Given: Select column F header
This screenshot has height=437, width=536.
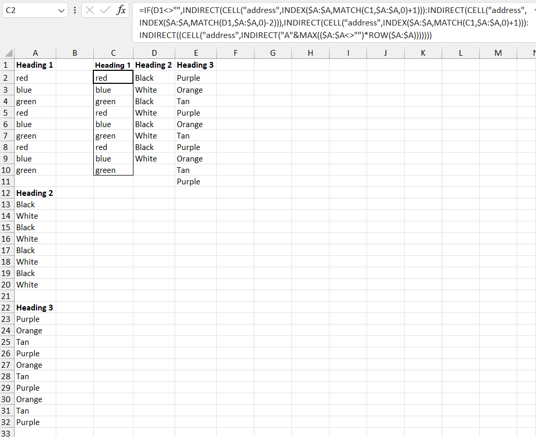Looking at the screenshot, I should (236, 53).
